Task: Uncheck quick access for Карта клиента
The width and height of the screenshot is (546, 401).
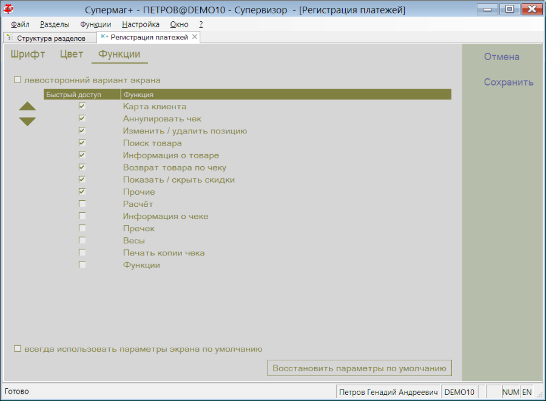Action: coord(82,106)
